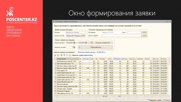Image resolution: width=181 pixels, height=102 pixels.
Task: Click the Заказать на дней value field
Action: (x=70, y=47)
